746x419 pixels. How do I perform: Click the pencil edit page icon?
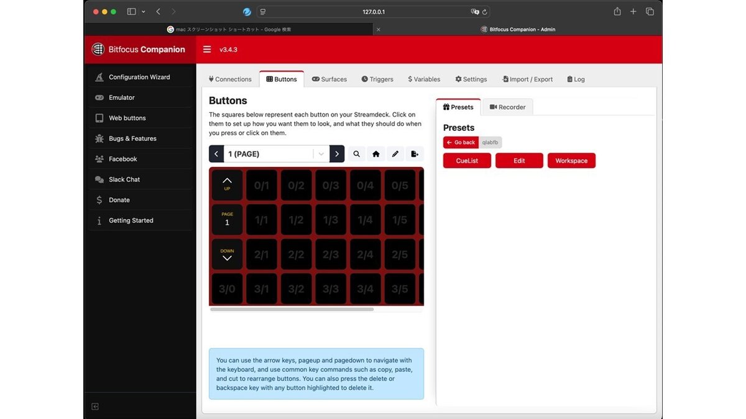click(x=395, y=154)
